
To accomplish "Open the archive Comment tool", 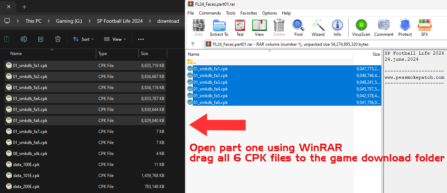I will 384,28.
